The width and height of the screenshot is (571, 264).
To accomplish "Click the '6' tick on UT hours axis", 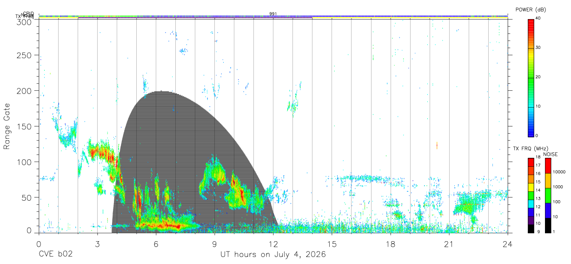I will 156,244.
